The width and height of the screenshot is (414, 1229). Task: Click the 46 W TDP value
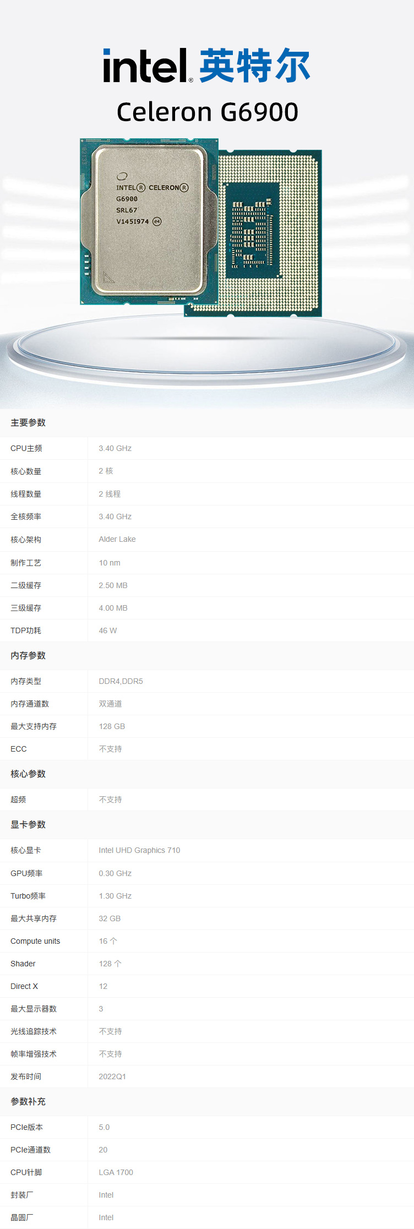pyautogui.click(x=108, y=630)
